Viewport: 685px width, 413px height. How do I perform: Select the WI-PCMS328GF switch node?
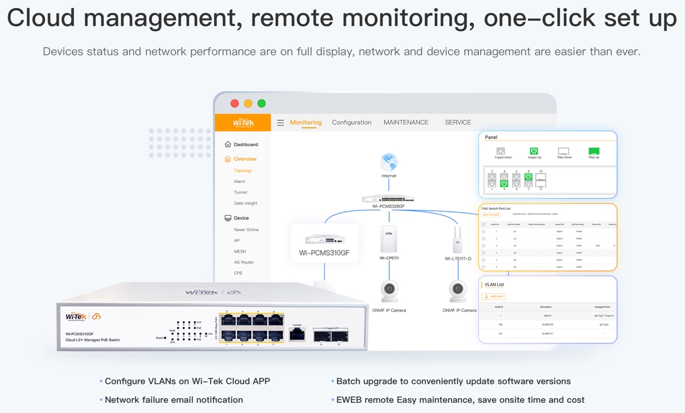[x=389, y=199]
